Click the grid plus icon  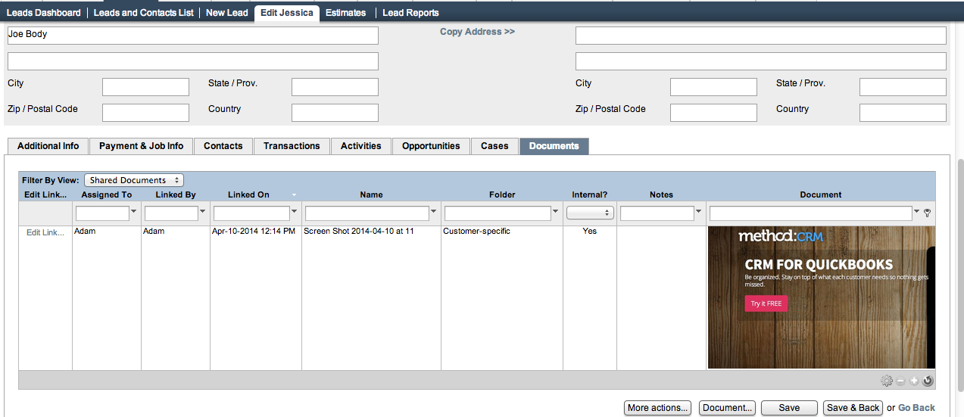click(914, 381)
